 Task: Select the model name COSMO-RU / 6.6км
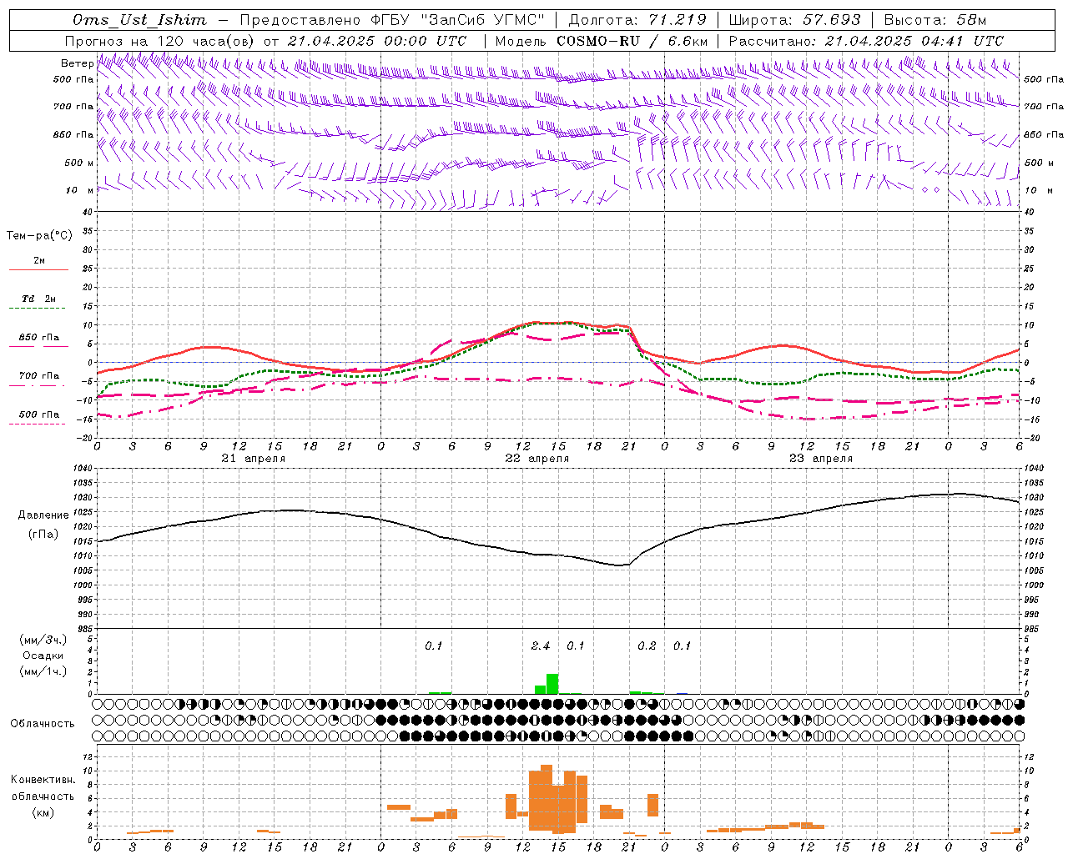click(x=632, y=41)
